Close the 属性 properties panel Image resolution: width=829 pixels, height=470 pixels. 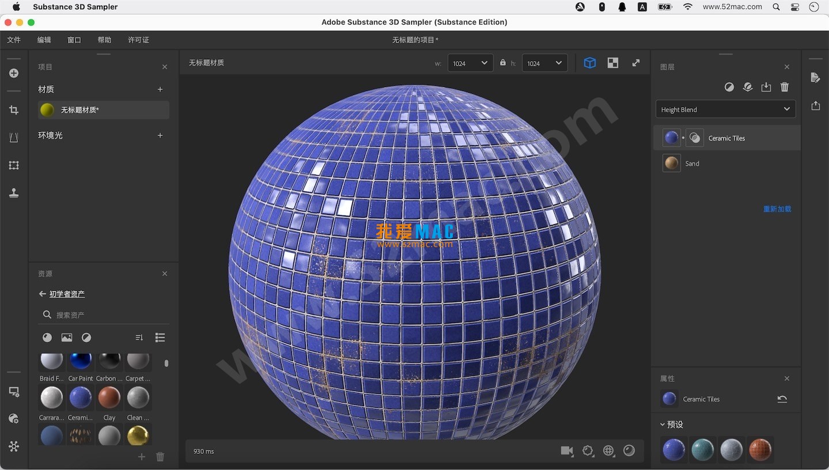(x=787, y=378)
